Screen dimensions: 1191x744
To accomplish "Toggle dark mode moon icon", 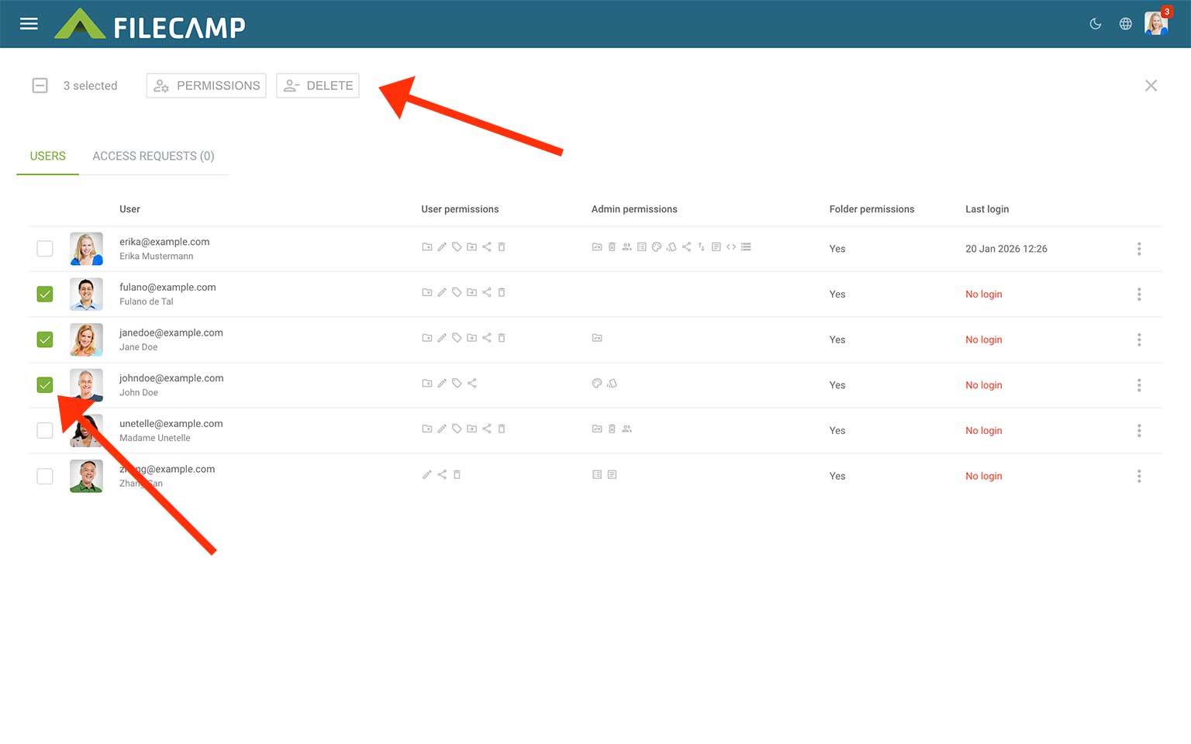I will pyautogui.click(x=1096, y=24).
